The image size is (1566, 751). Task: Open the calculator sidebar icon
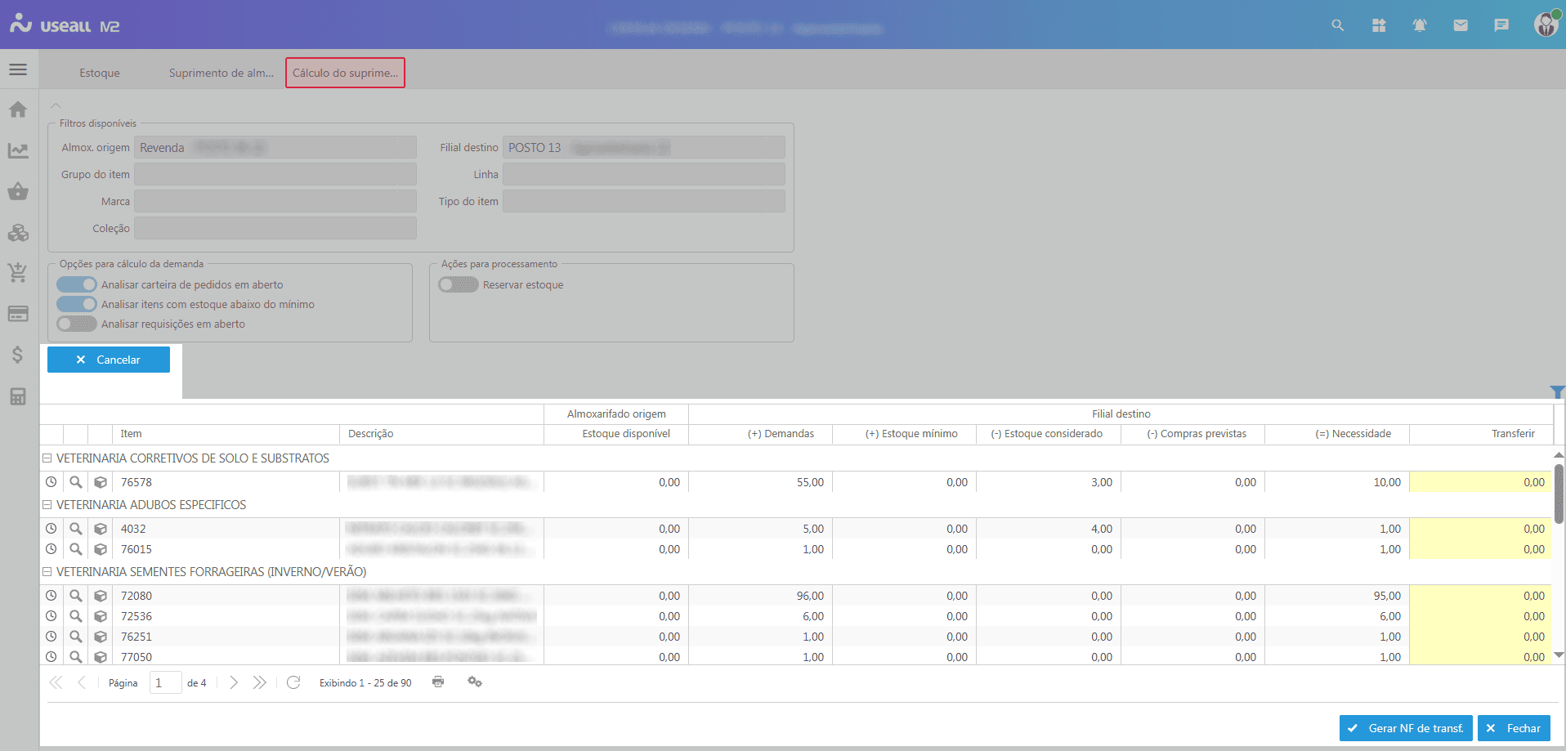click(18, 396)
